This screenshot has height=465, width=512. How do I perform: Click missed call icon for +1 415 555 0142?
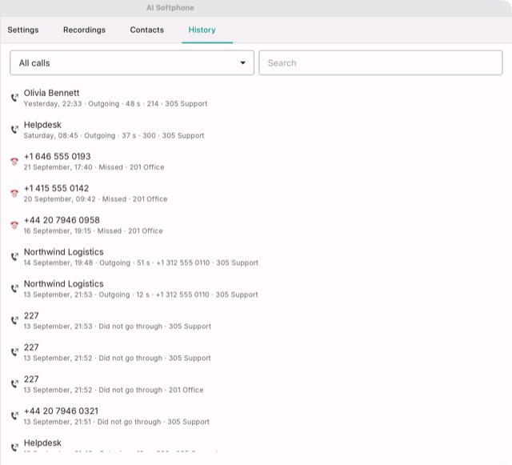[14, 193]
